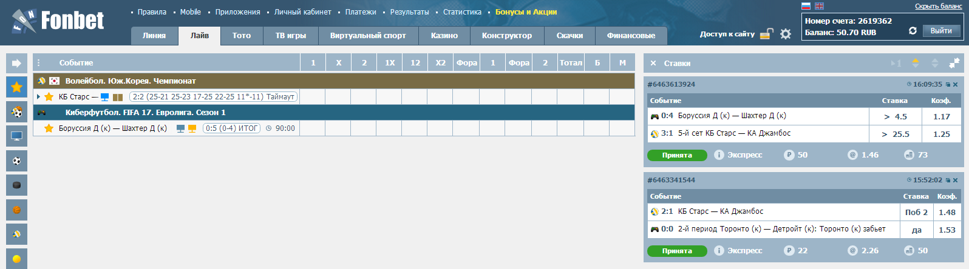Pop out bet #6463613924 window icon
This screenshot has height=269, width=969.
click(948, 85)
